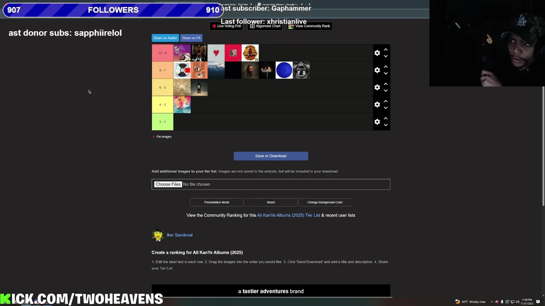Screen dimensions: 545x306
Task: Move 8 - 7 tier row down
Action: (386, 74)
